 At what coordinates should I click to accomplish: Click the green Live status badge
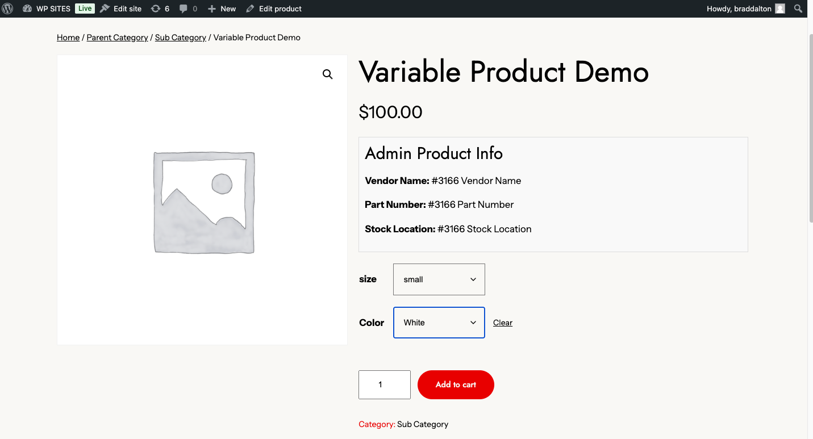click(85, 9)
